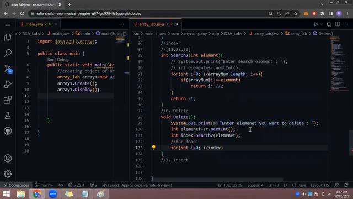Click the minimap of array_lab.java editor

point(339,64)
